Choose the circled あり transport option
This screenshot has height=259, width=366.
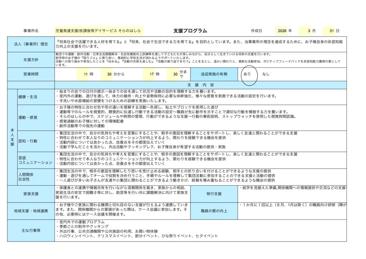[x=247, y=74]
